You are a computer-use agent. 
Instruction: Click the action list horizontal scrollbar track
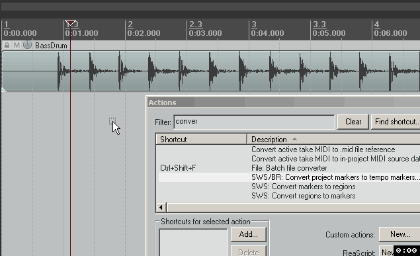pos(293,207)
